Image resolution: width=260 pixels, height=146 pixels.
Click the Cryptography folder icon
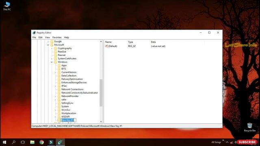[55, 48]
